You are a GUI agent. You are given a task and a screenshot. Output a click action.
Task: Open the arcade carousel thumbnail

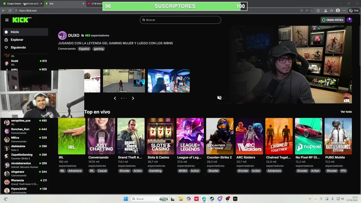click(169, 81)
